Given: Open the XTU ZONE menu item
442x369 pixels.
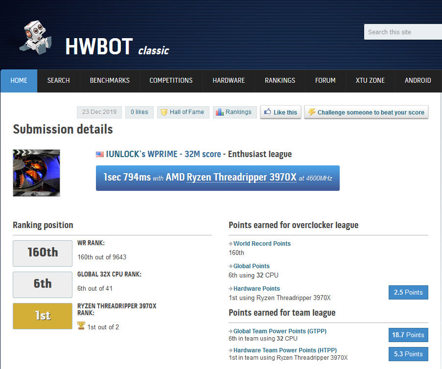Looking at the screenshot, I should (370, 81).
